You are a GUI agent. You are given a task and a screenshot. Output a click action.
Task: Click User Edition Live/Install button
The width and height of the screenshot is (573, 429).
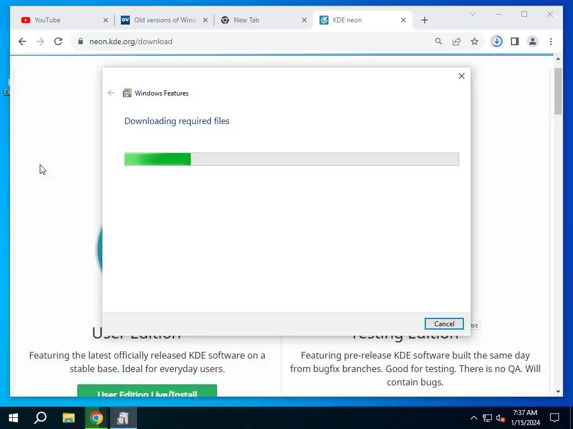click(x=147, y=390)
